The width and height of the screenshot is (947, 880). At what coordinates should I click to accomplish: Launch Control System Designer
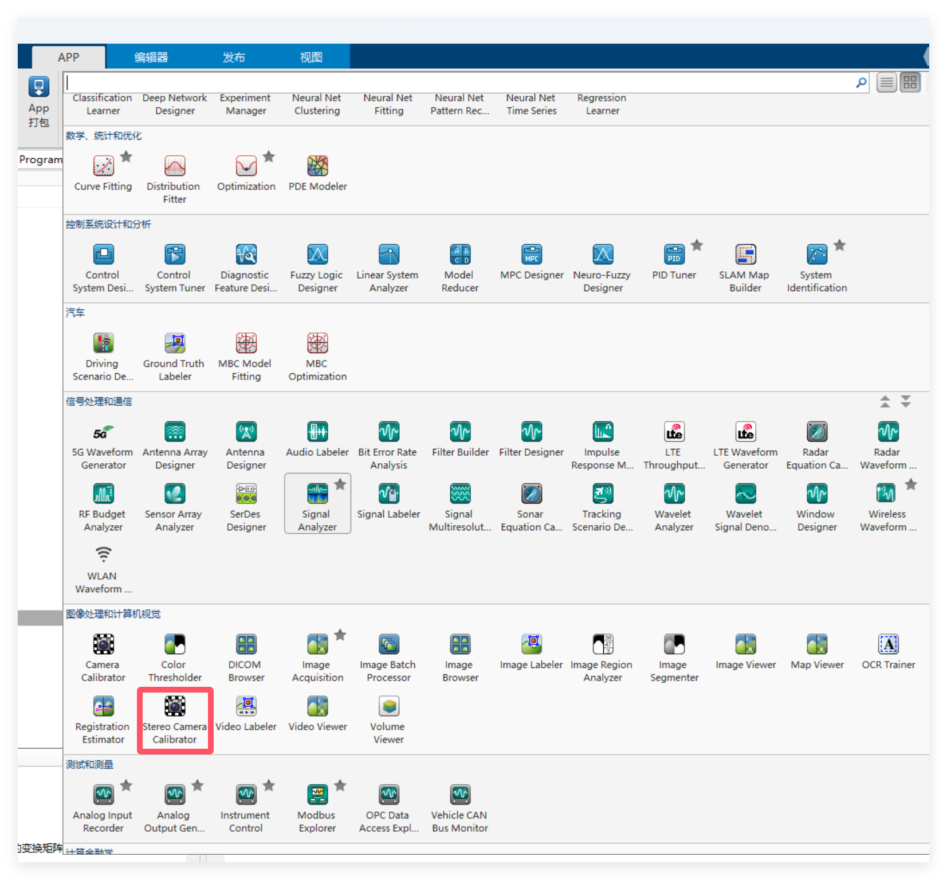click(x=103, y=267)
